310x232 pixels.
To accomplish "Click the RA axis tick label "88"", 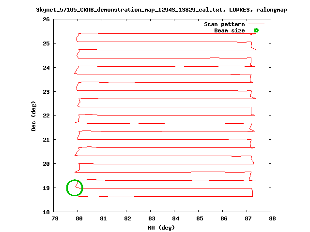I will [272, 218].
